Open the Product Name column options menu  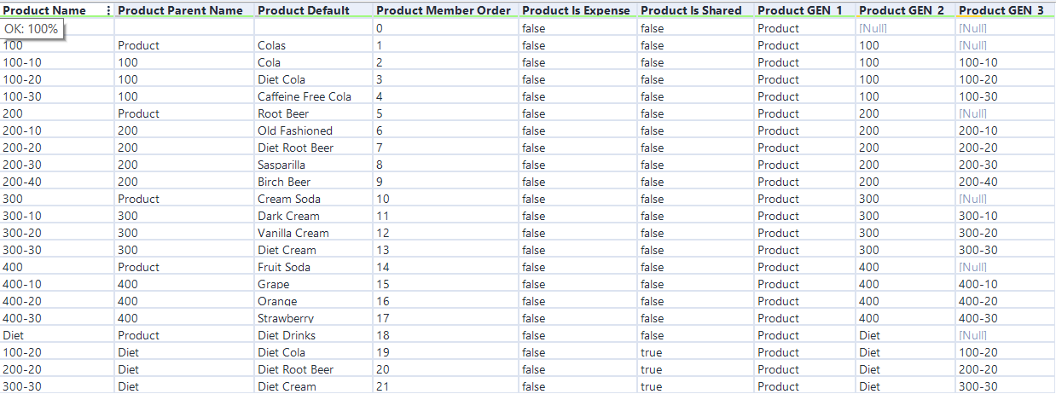click(107, 10)
